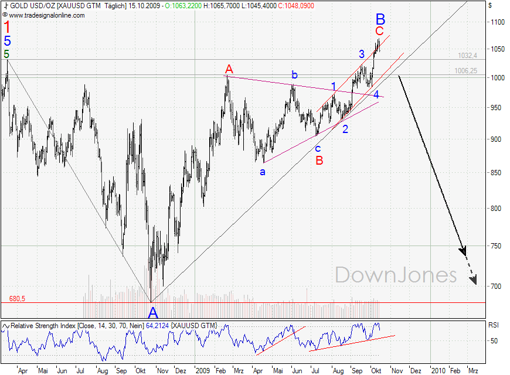Image resolution: width=510 pixels, height=375 pixels.
Task: Click the 1050 price axis label
Action: point(498,49)
